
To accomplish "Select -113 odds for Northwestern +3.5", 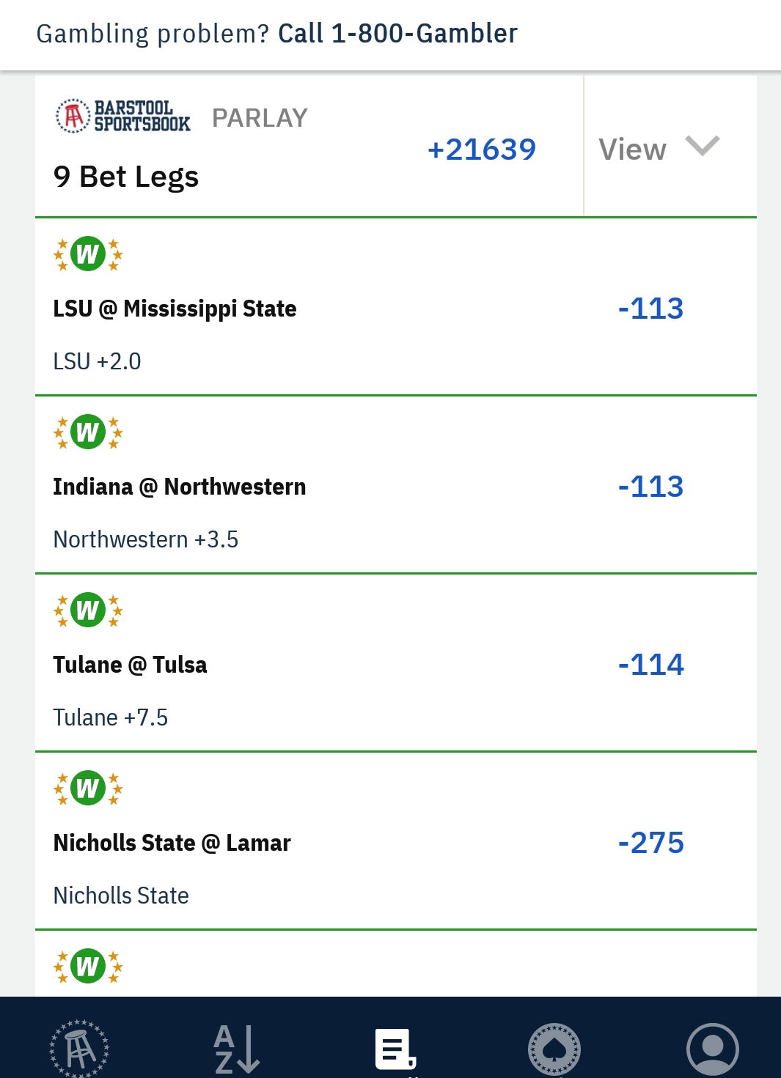I will [650, 487].
